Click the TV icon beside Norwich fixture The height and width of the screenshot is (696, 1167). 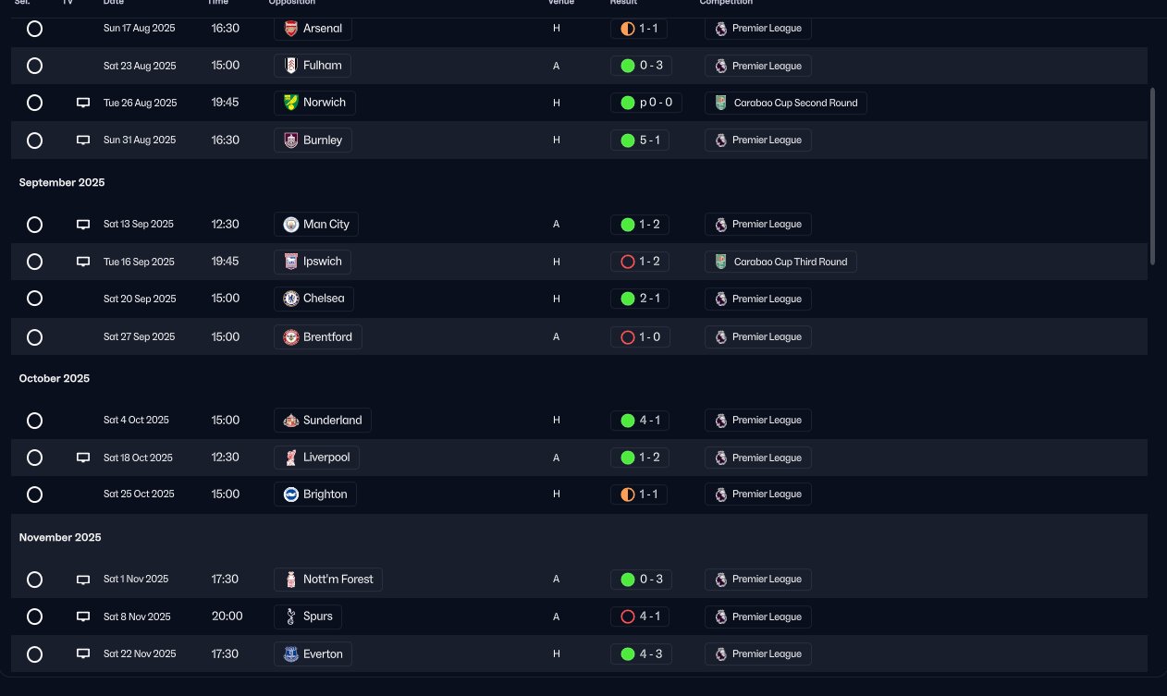pos(83,103)
